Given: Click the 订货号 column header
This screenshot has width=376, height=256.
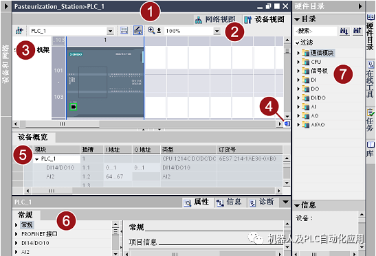Looking at the screenshot, I should point(250,150).
